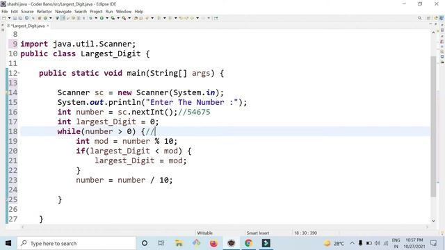Screen dimensions: 445x250
Task: Click the New Java Class icon
Action: tap(45, 18)
